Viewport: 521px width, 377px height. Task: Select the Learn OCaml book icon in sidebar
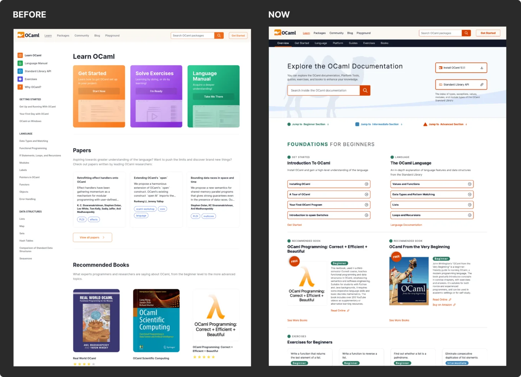20,55
